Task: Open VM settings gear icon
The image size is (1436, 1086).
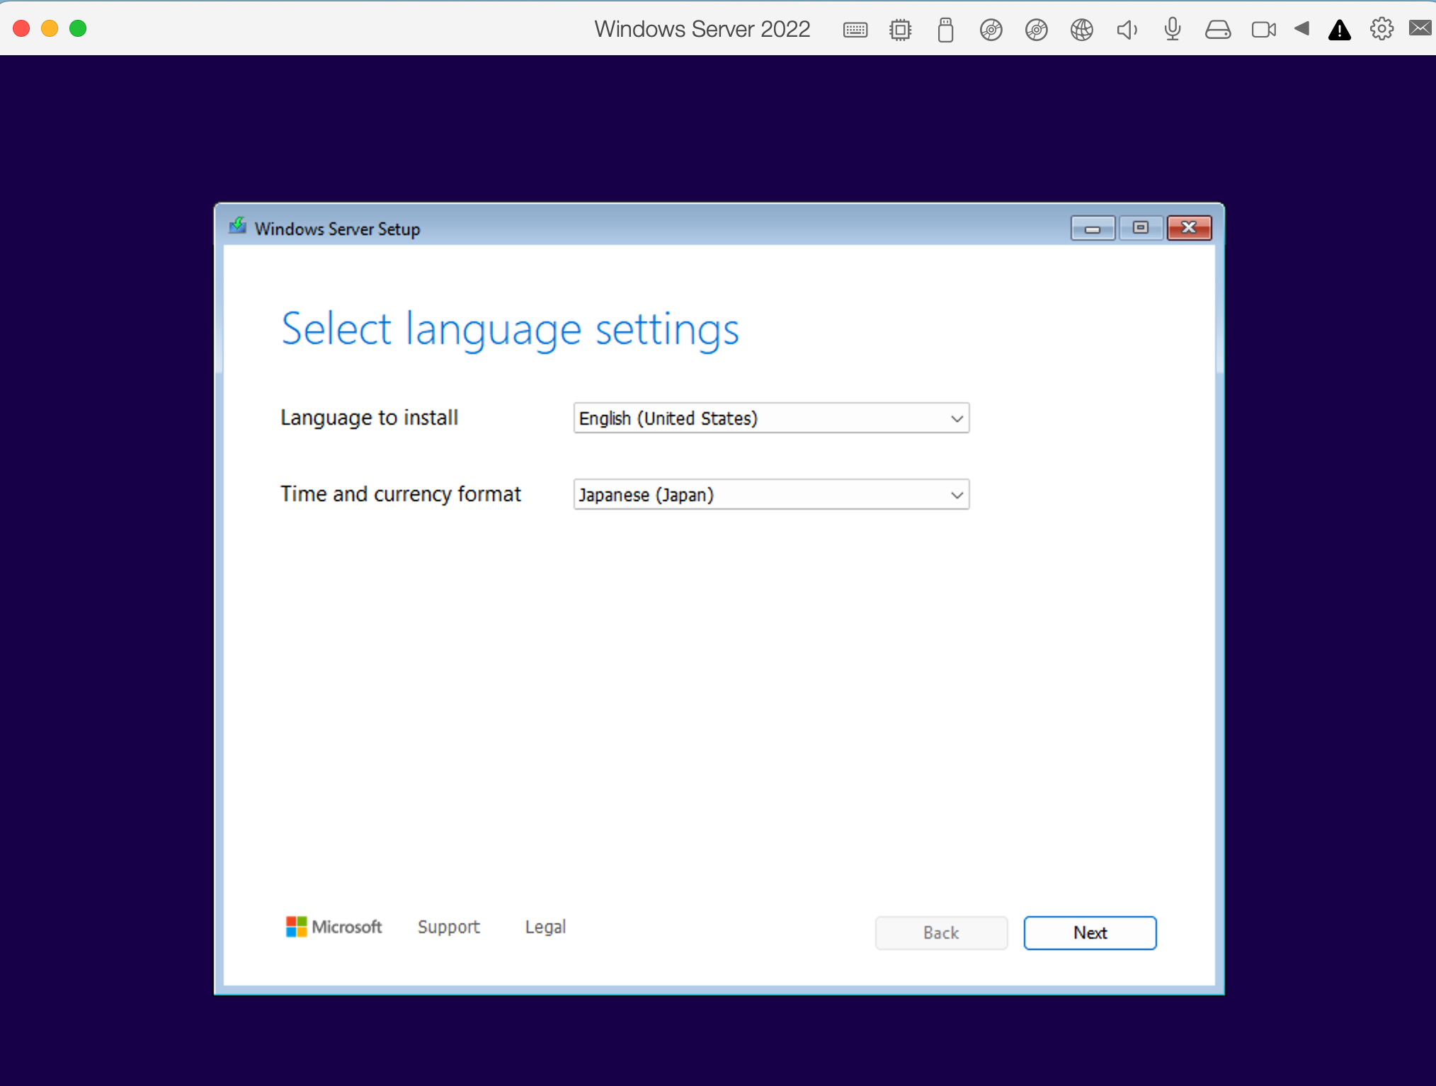Action: click(1381, 29)
